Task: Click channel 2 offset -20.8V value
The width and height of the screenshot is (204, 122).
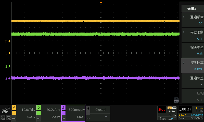Action: click(55, 117)
